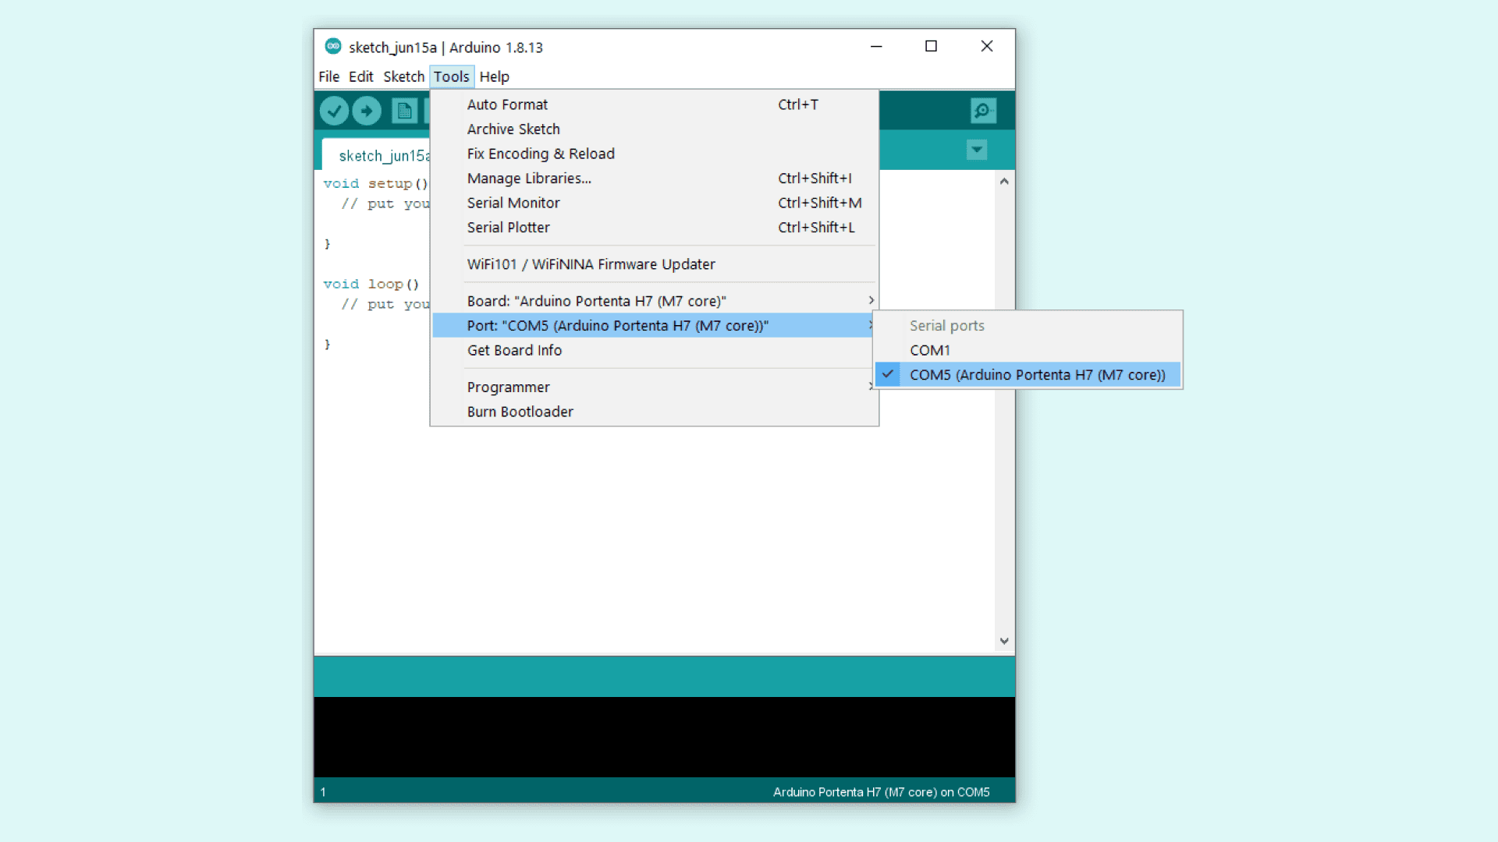
Task: Click the Get Board Info menu entry
Action: click(x=514, y=350)
